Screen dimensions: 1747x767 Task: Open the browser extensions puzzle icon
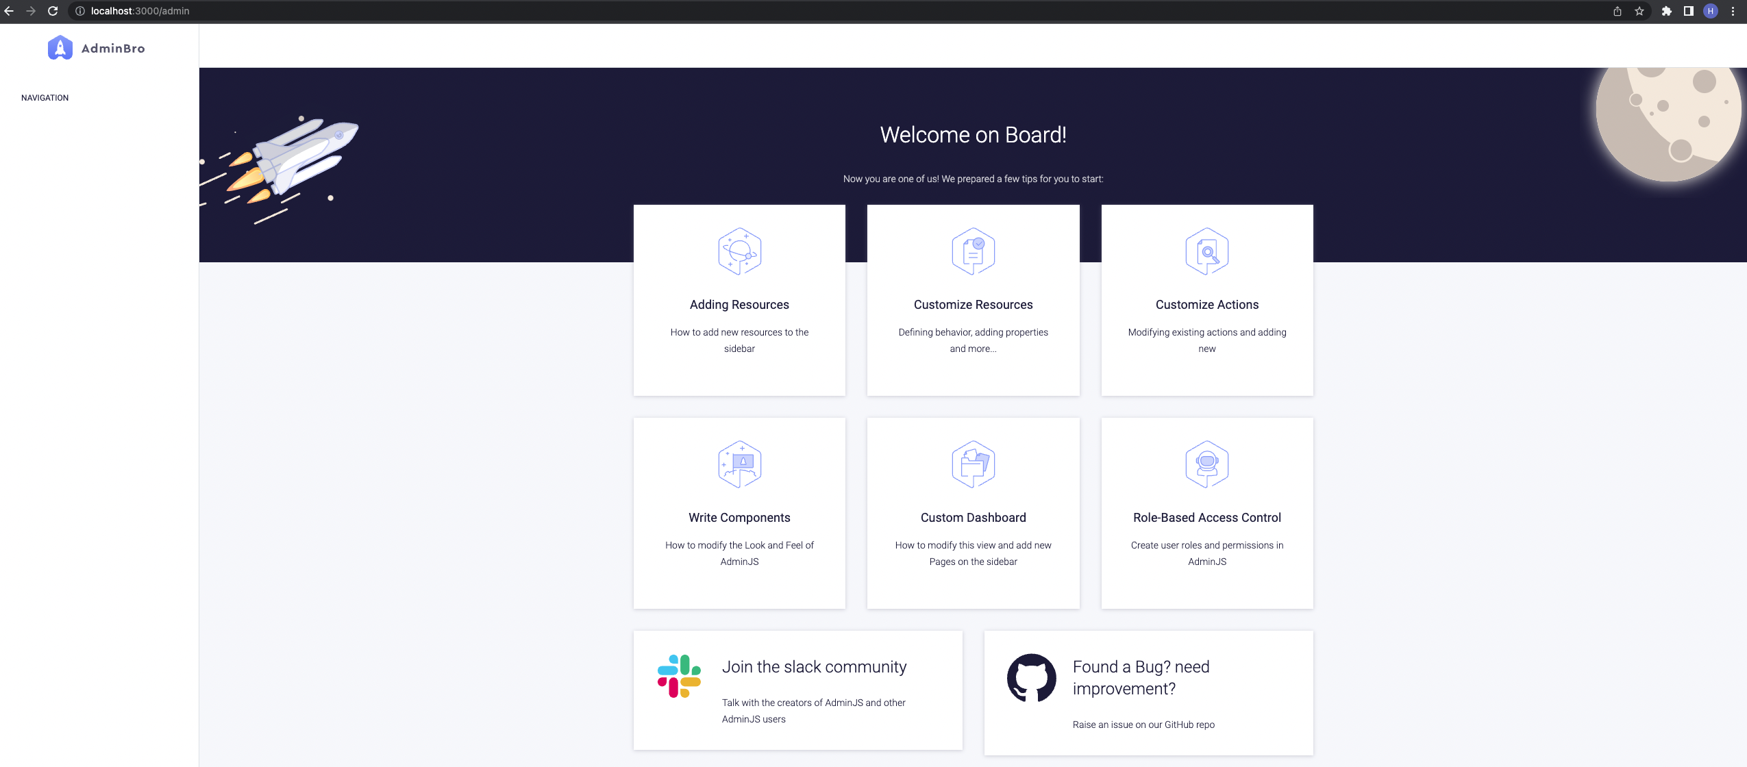pyautogui.click(x=1668, y=11)
